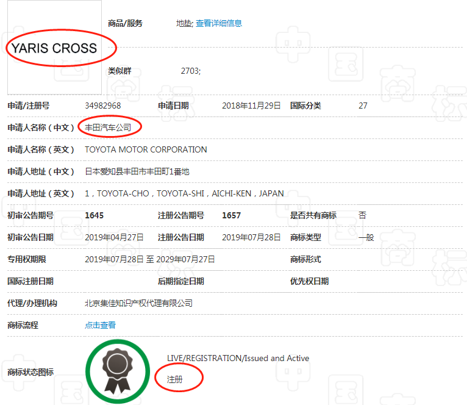
Task: Click the 初审公告期号 label
Action: click(x=30, y=215)
